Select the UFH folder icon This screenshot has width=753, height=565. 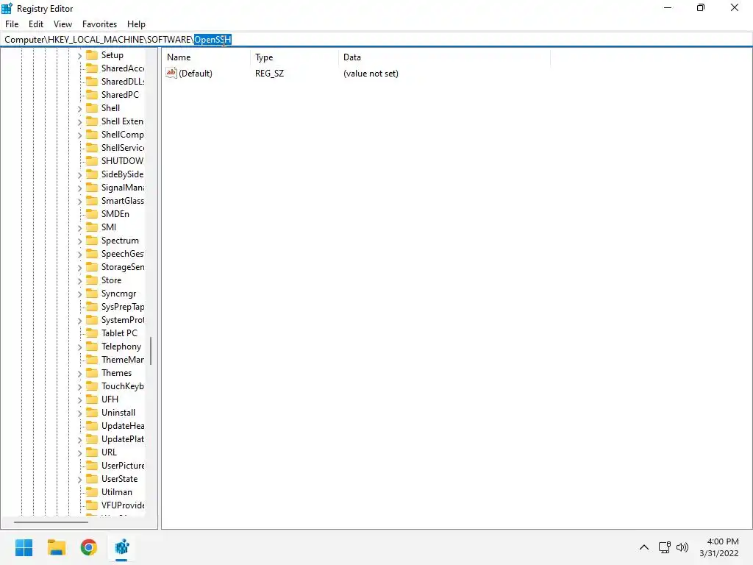click(x=92, y=399)
